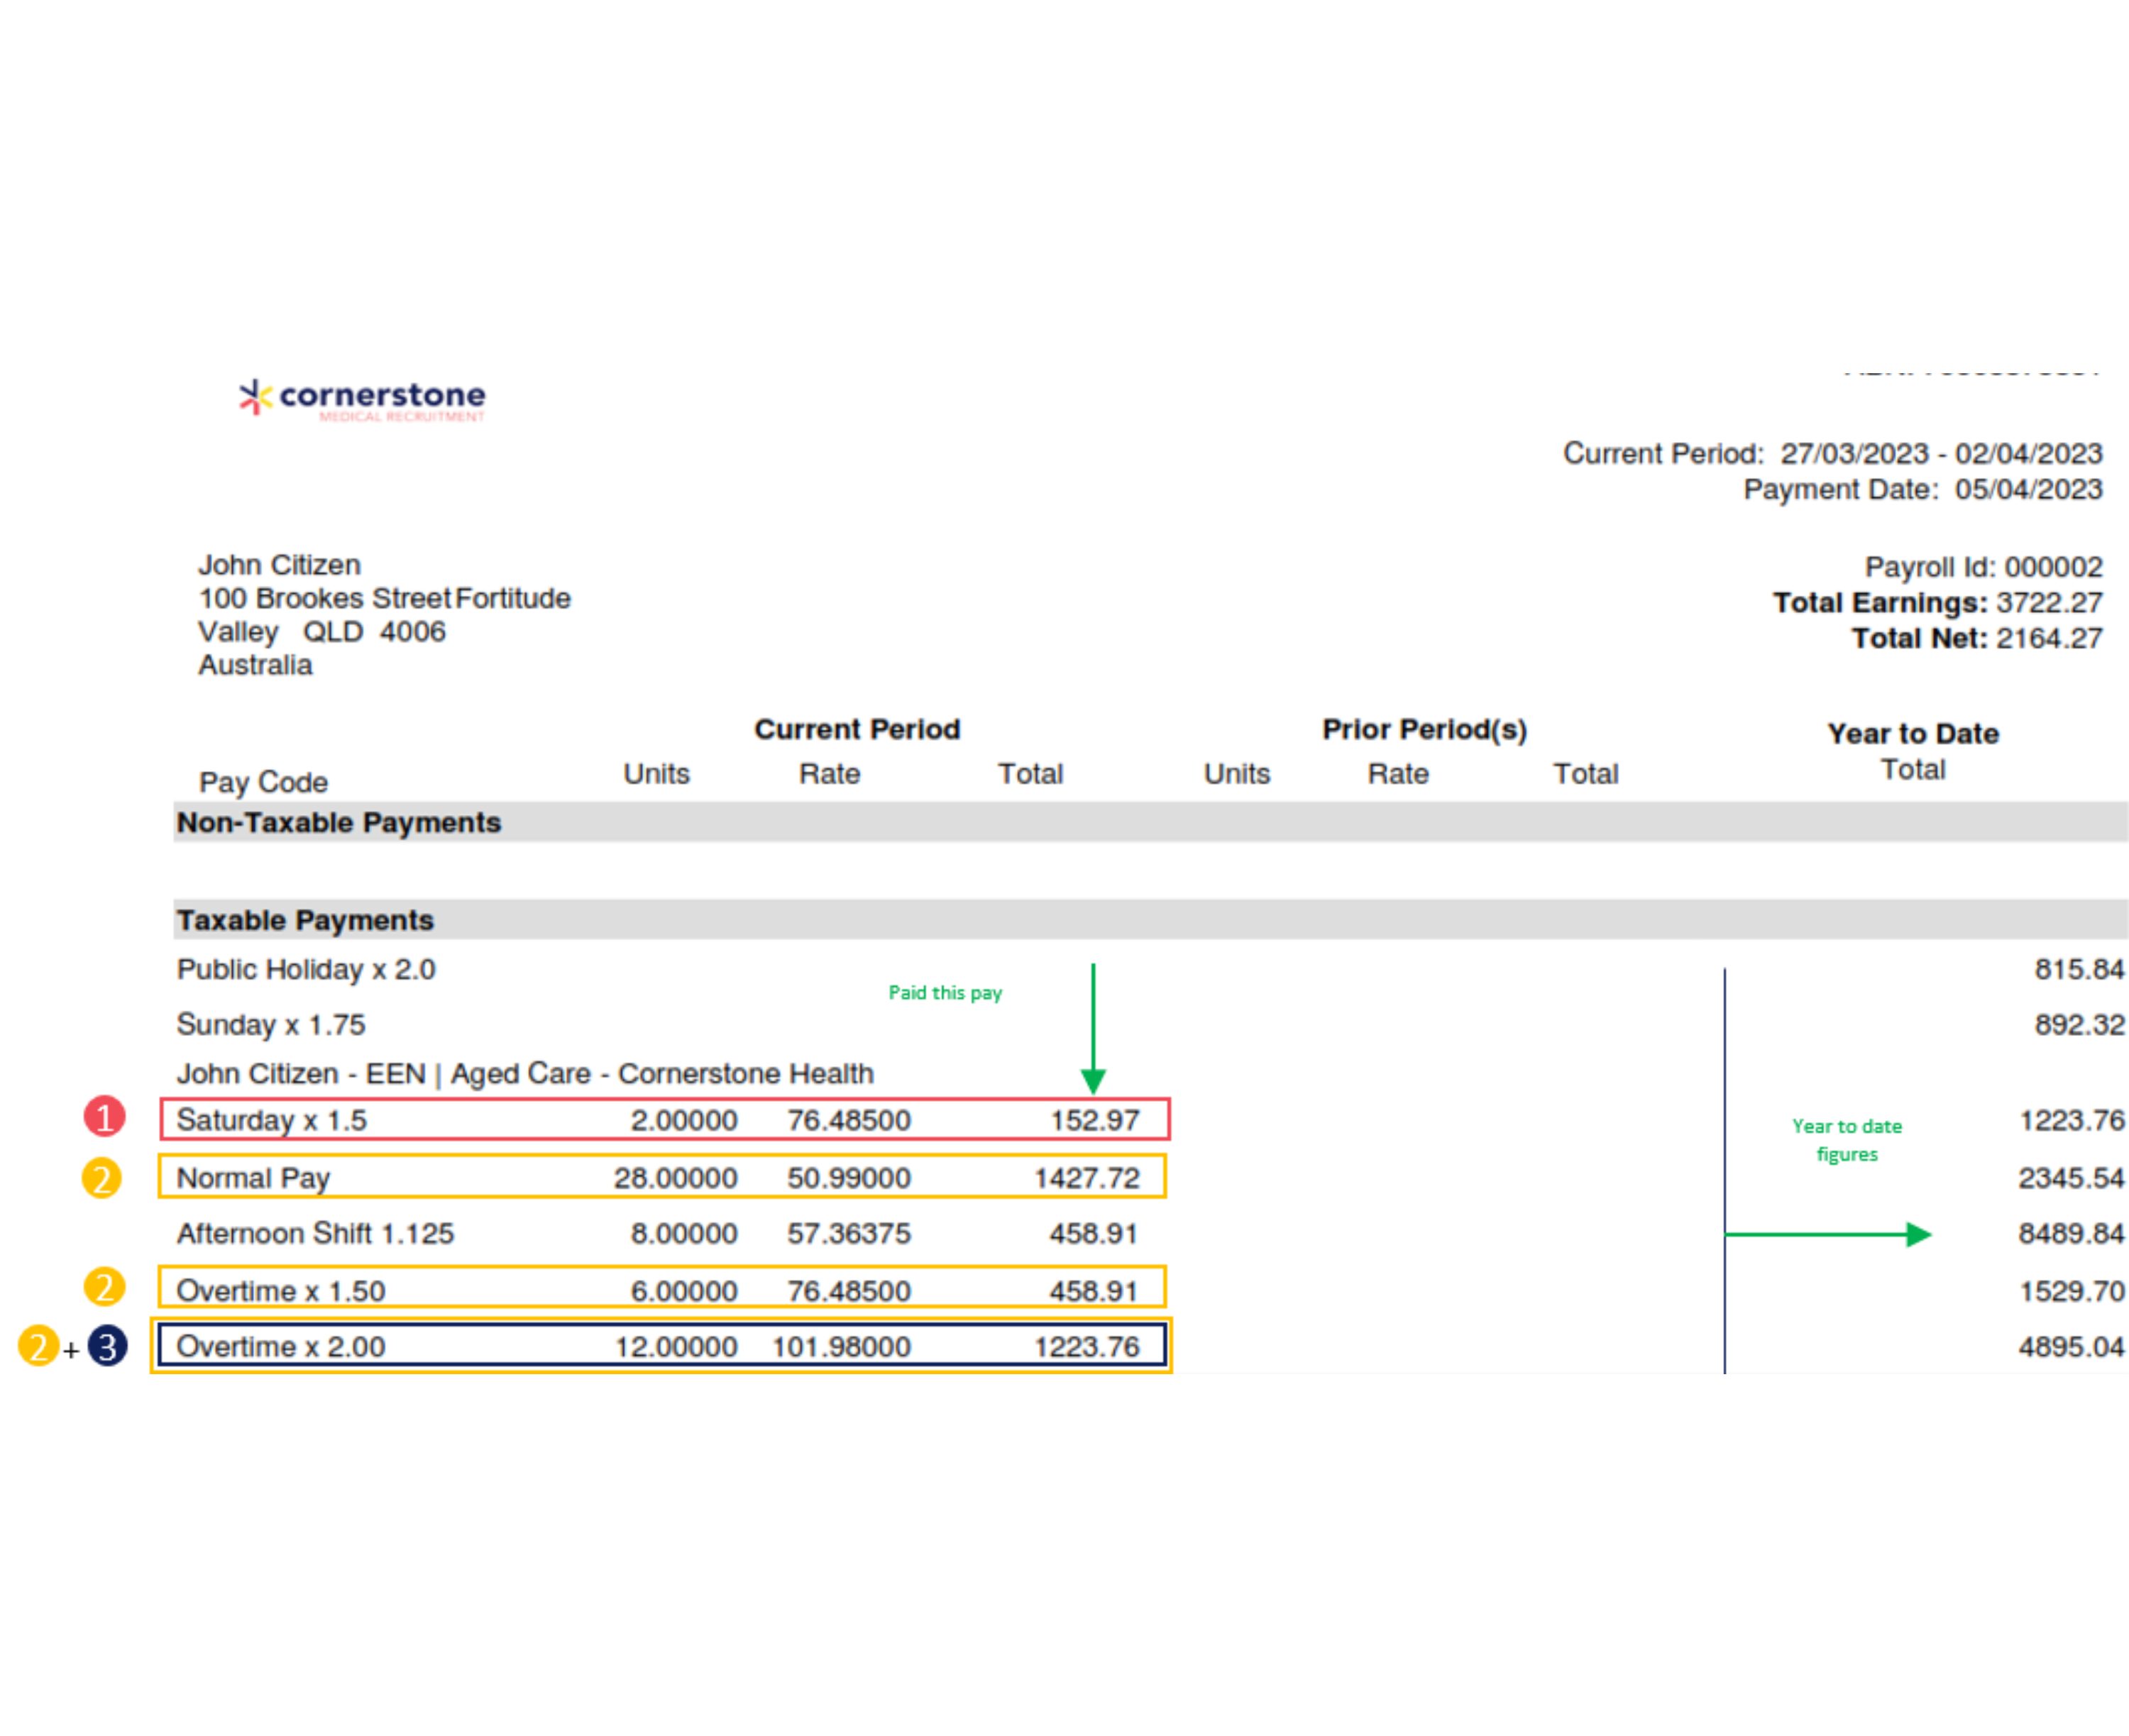Click the Non-Taxable Payments section header

(x=339, y=822)
